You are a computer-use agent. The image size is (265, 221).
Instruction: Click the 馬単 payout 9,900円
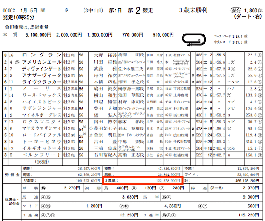point(251,197)
